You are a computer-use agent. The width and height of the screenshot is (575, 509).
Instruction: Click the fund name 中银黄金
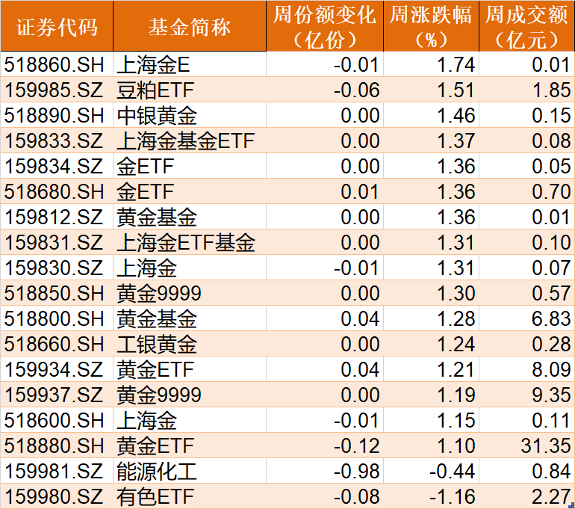(x=157, y=115)
